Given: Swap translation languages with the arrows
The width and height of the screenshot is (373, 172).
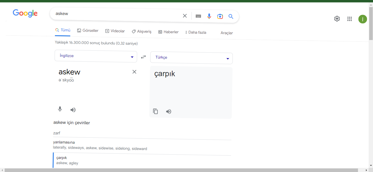Looking at the screenshot, I should coord(143,57).
